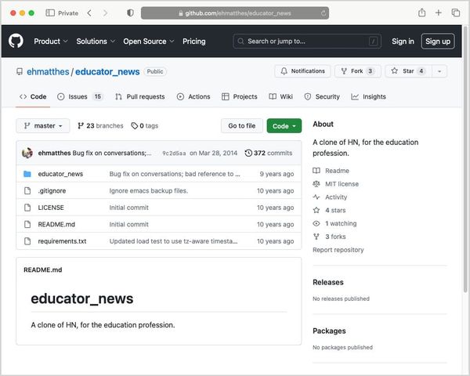Open the educator_news repository title link
This screenshot has height=376, width=470.
pos(107,71)
